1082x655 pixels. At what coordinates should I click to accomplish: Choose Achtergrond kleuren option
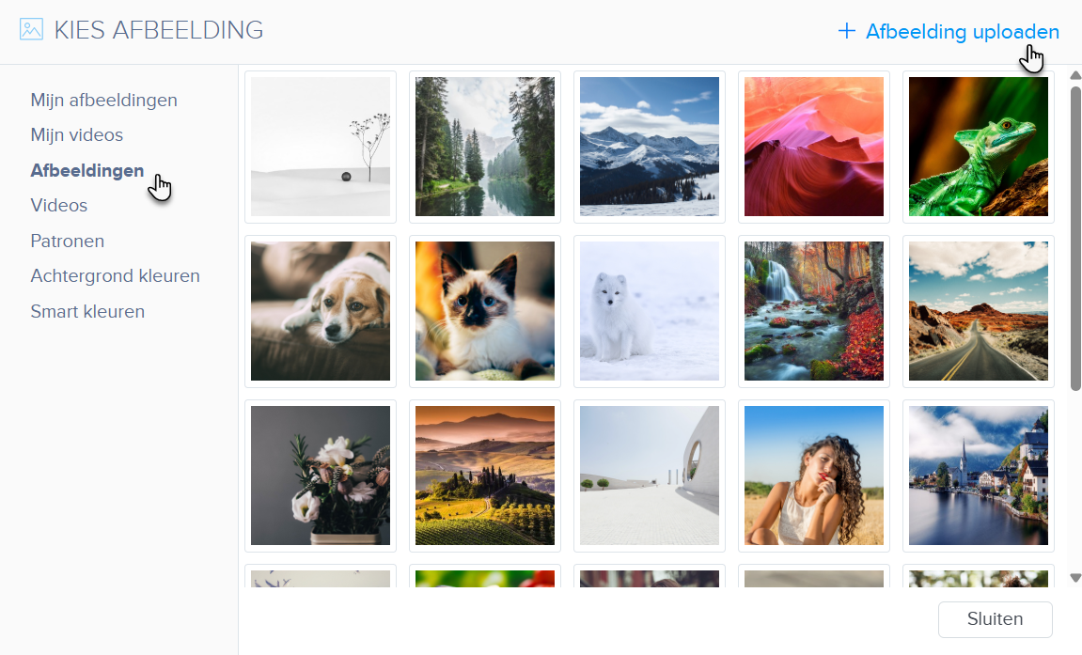coord(116,275)
